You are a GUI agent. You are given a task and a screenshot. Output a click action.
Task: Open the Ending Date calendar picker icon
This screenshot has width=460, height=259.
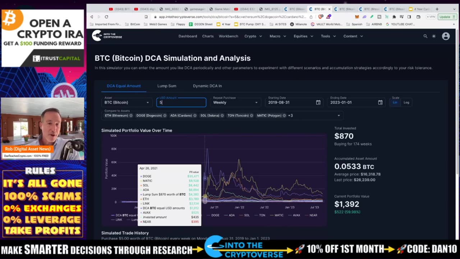(x=380, y=103)
